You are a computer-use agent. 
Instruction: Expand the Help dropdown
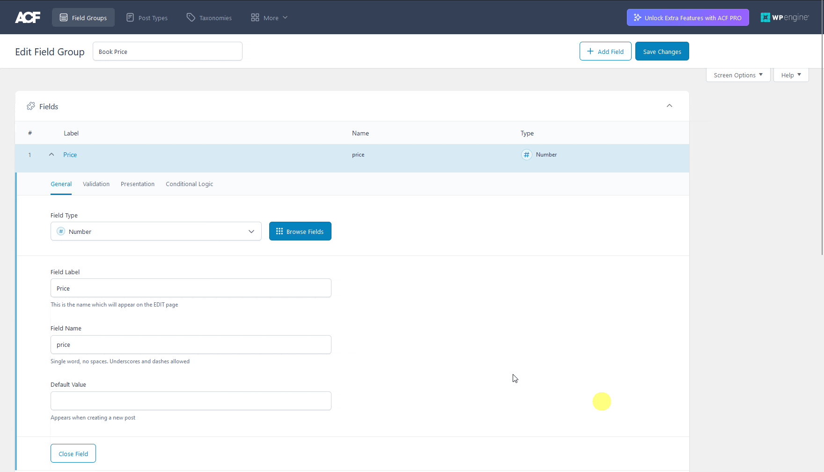click(x=790, y=75)
